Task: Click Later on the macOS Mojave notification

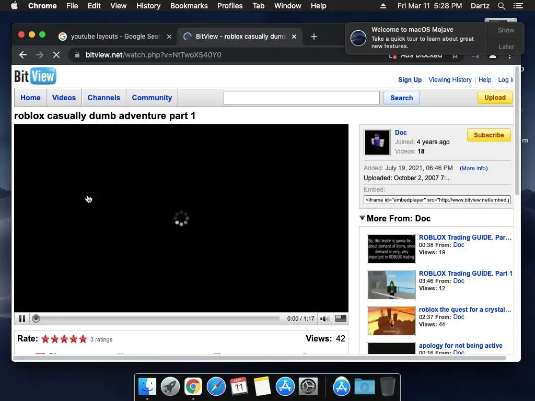Action: pyautogui.click(x=506, y=46)
